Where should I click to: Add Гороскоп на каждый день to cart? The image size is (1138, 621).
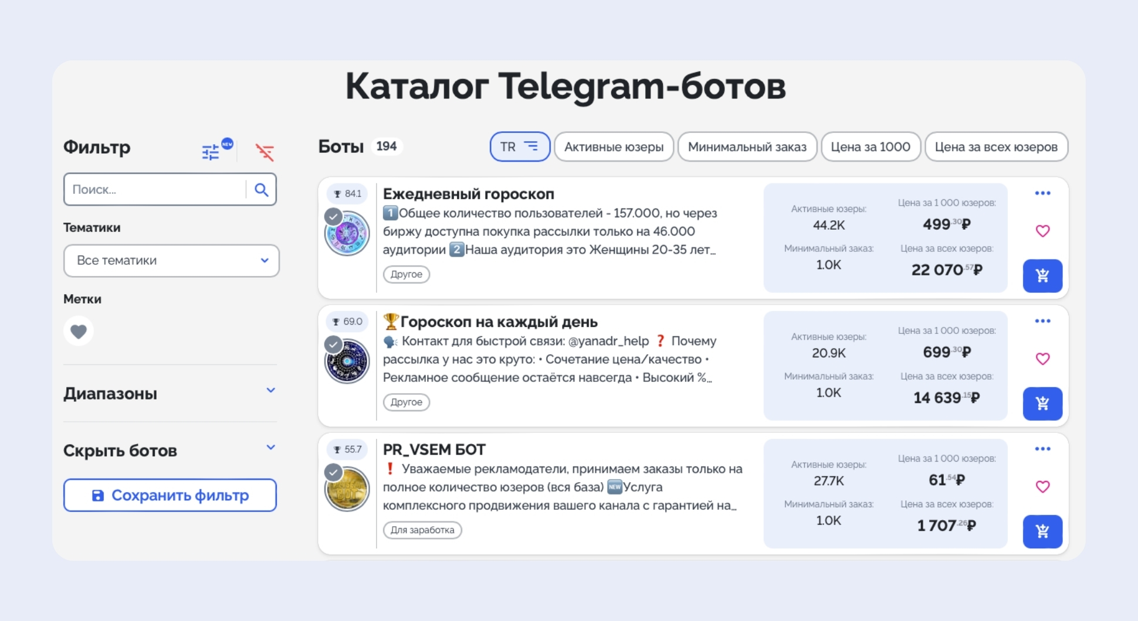coord(1042,404)
